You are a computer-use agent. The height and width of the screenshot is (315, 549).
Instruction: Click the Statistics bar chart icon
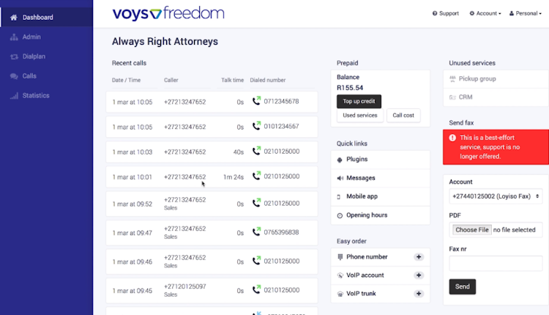click(x=13, y=96)
